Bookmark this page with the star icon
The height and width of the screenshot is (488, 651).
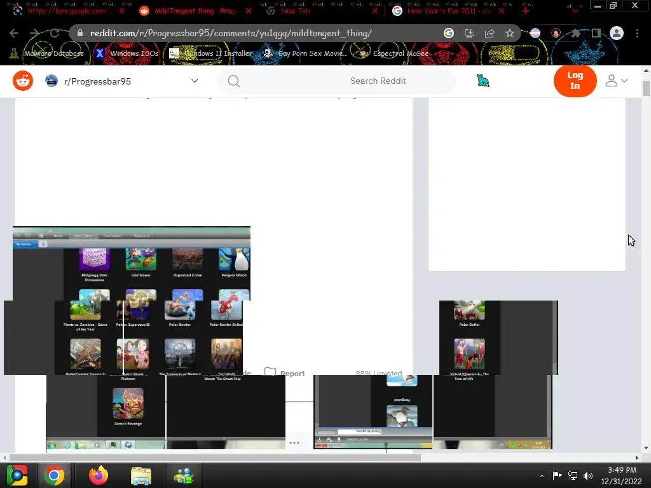click(x=510, y=33)
